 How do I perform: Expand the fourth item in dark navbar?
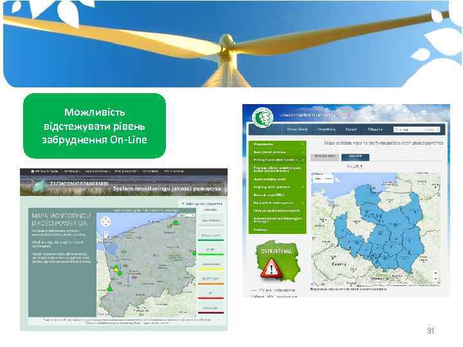point(126,172)
